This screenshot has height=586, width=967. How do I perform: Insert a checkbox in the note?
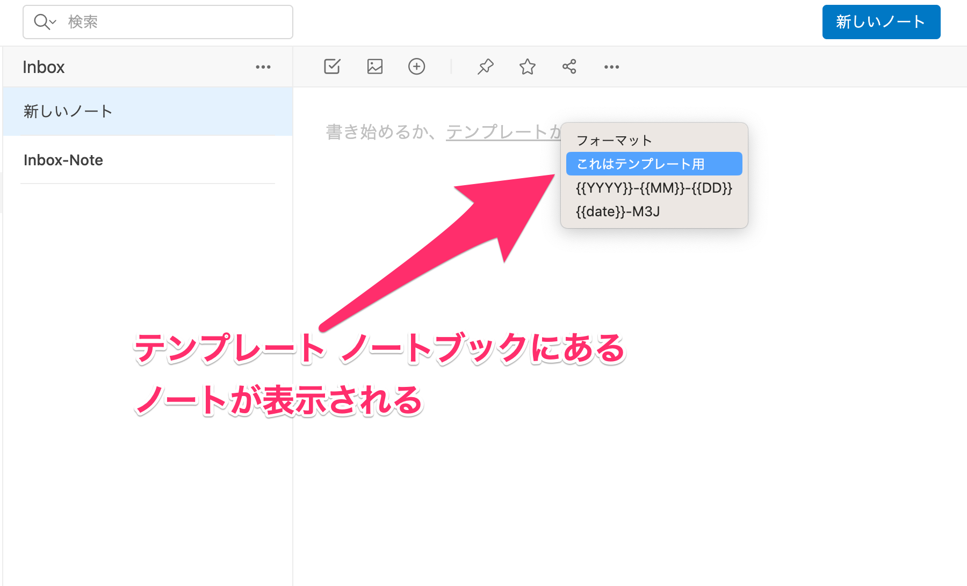pyautogui.click(x=331, y=67)
